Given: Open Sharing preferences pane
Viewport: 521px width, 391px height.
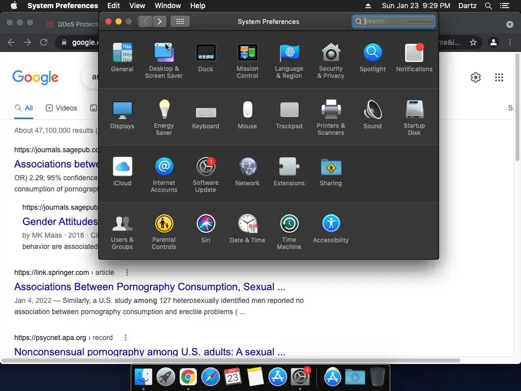Looking at the screenshot, I should pos(331,172).
